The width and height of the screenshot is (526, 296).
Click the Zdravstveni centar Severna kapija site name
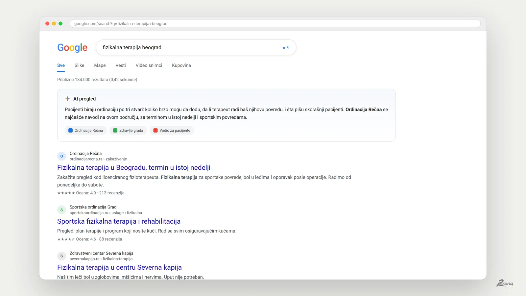(x=102, y=253)
